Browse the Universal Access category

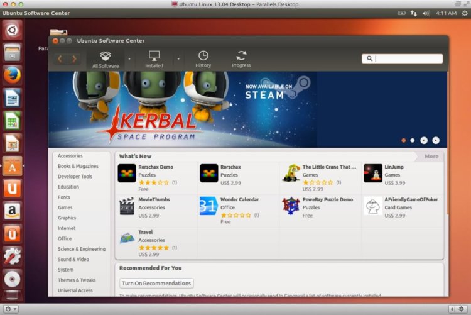pyautogui.click(x=75, y=290)
